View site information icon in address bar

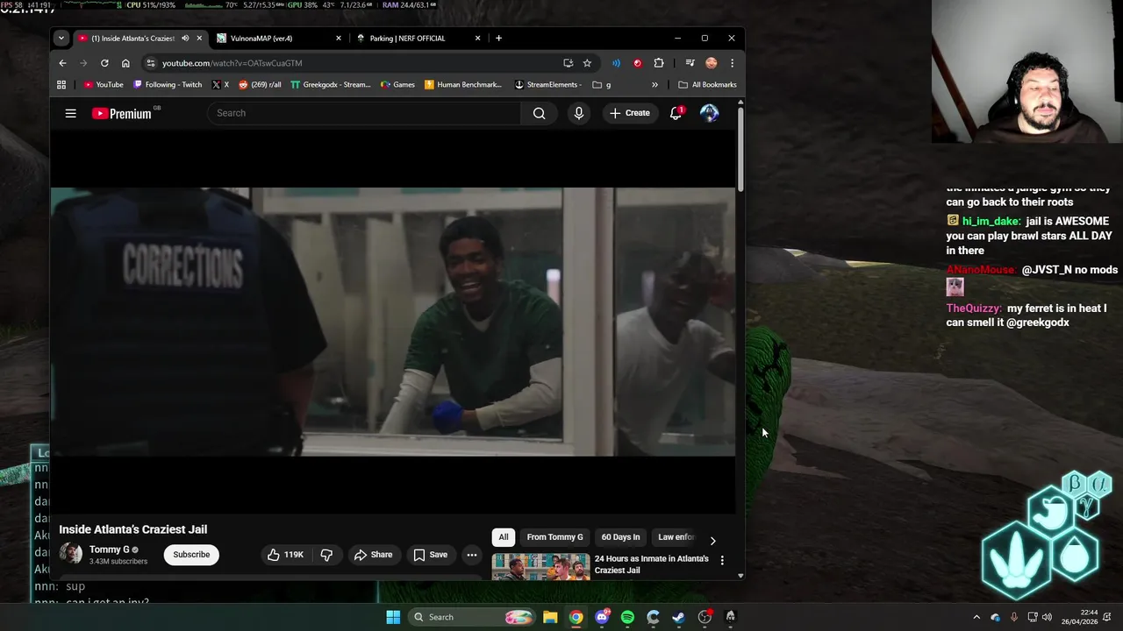pyautogui.click(x=151, y=63)
